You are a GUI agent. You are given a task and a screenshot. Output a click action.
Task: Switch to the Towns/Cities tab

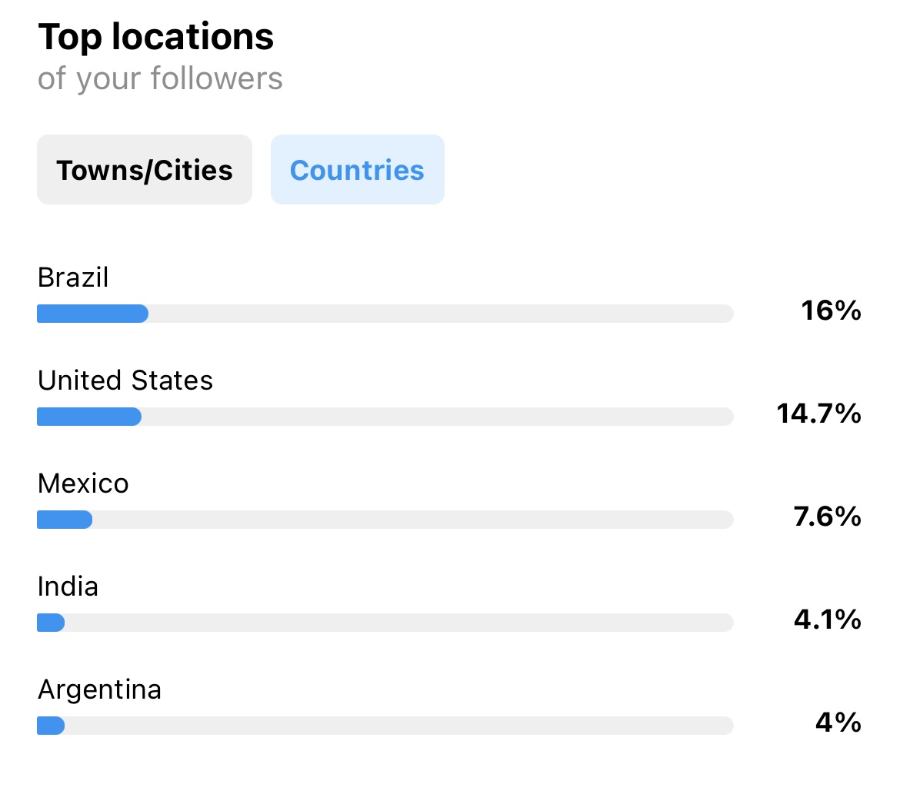tap(145, 170)
